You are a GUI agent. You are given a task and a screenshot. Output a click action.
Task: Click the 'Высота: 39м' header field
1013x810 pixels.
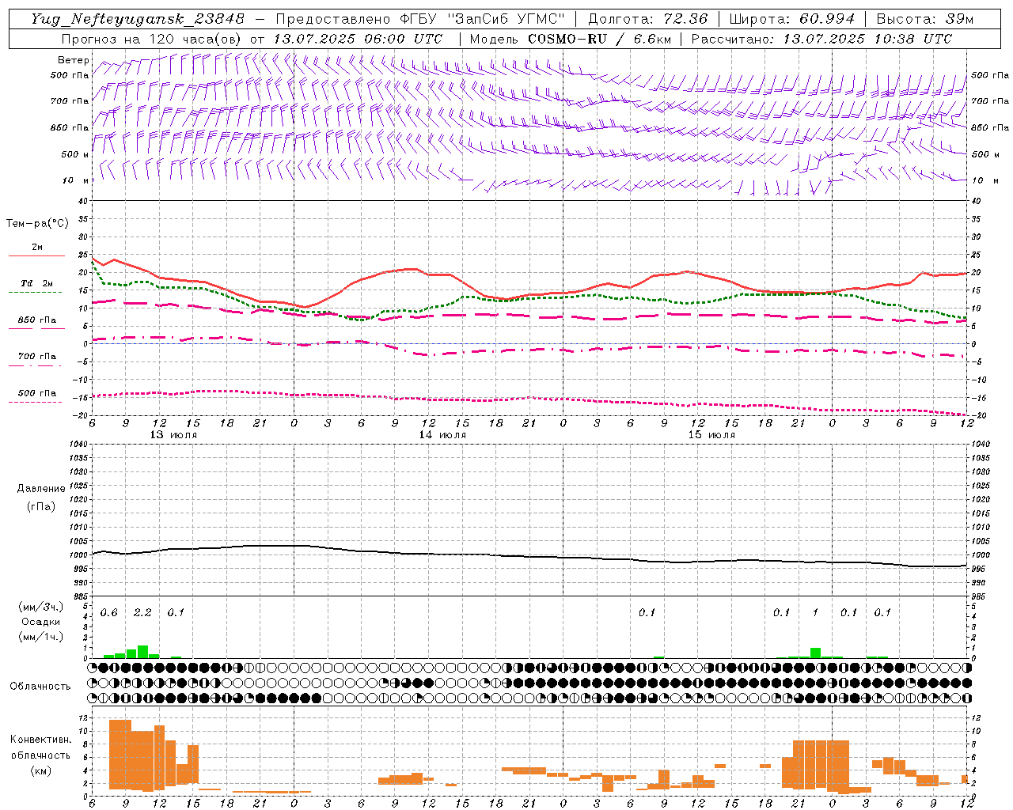click(x=924, y=19)
